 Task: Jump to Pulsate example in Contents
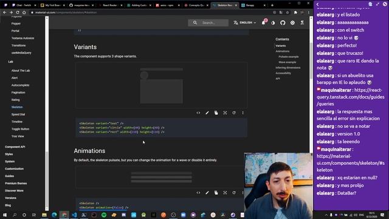289,57
